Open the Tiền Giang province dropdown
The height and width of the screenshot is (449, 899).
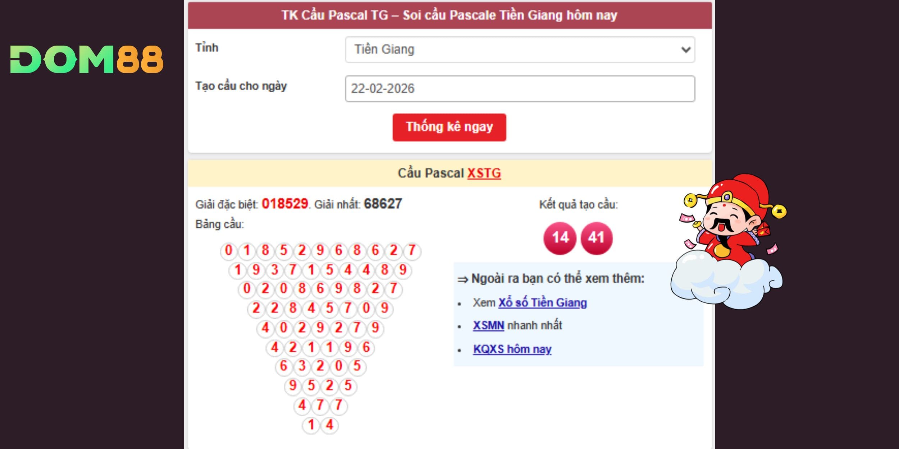(x=520, y=50)
